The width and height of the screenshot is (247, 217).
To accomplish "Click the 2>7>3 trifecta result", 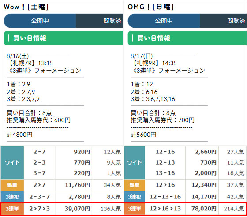I will click(x=39, y=209).
